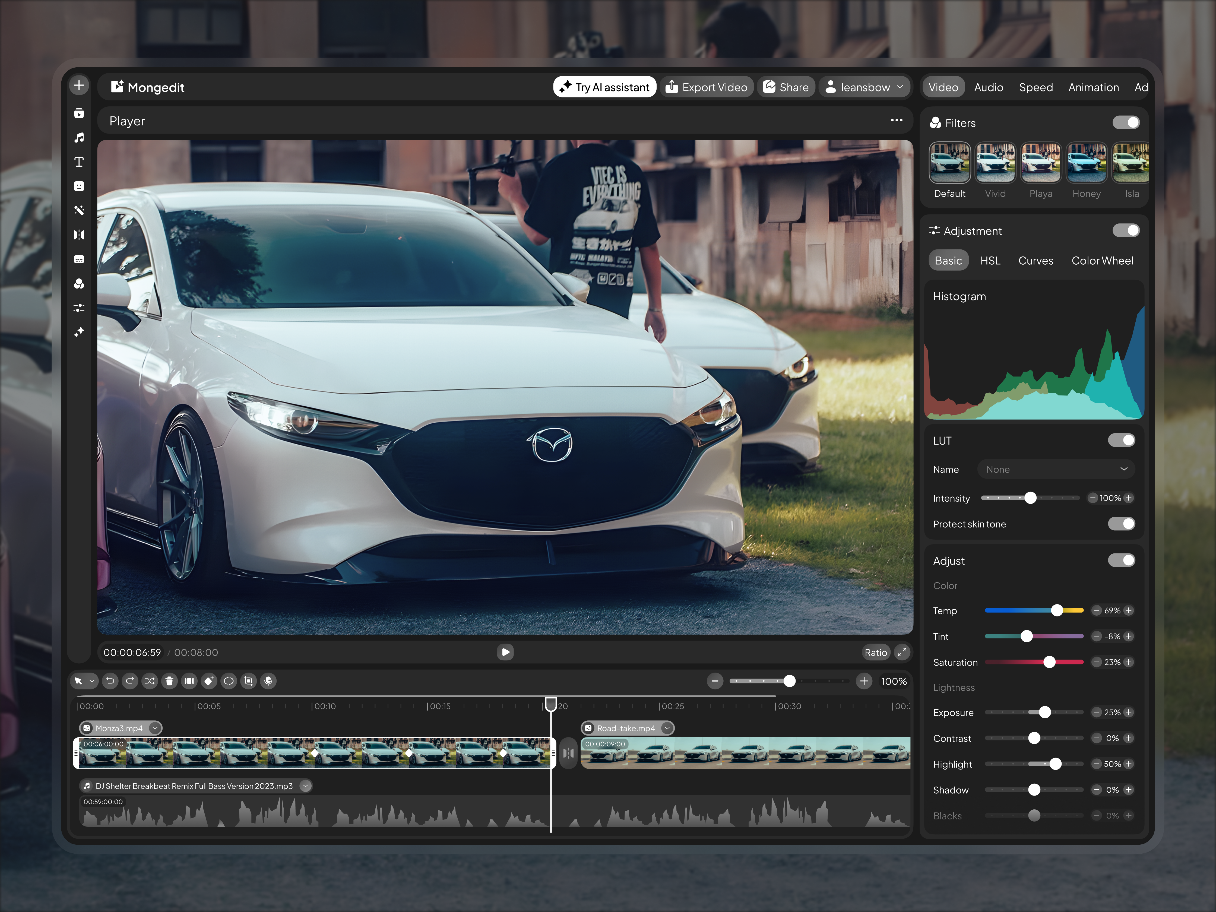This screenshot has width=1216, height=912.
Task: Open the text tool in left sidebar
Action: pos(79,161)
